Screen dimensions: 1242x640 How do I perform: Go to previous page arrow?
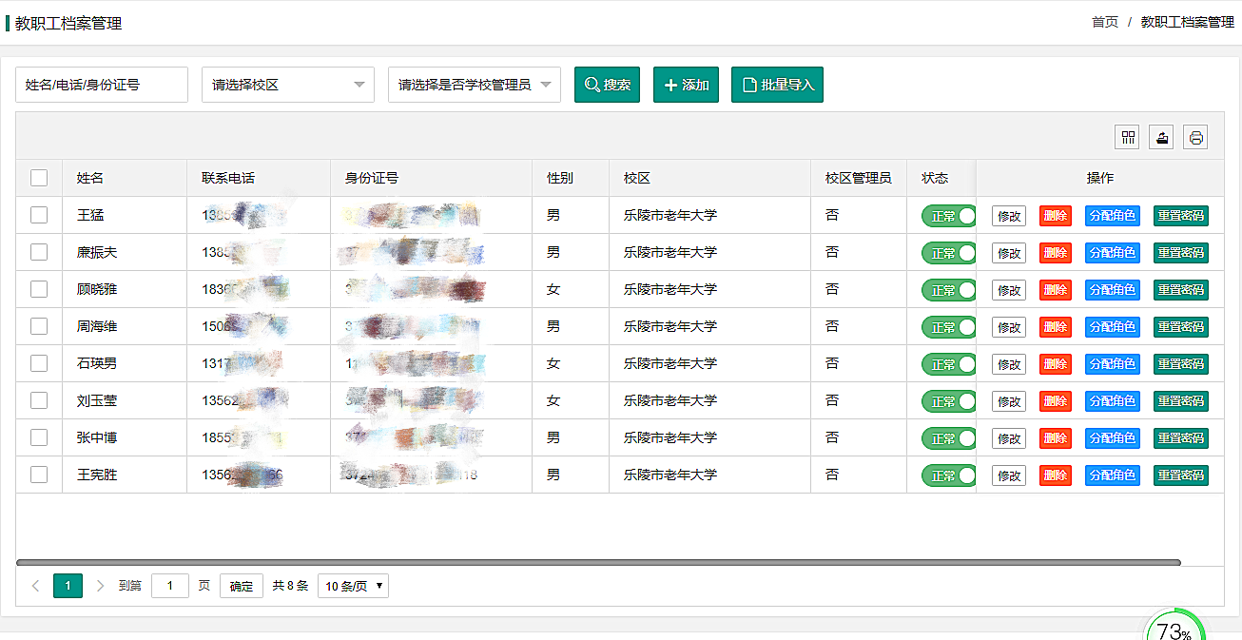coord(36,586)
